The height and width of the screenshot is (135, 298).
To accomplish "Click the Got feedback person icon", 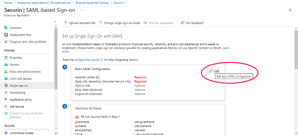I will pyautogui.click(x=182, y=23).
